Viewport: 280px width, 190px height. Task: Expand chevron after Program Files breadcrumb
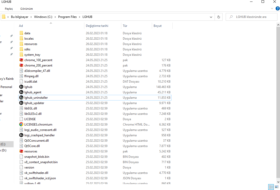[79, 17]
